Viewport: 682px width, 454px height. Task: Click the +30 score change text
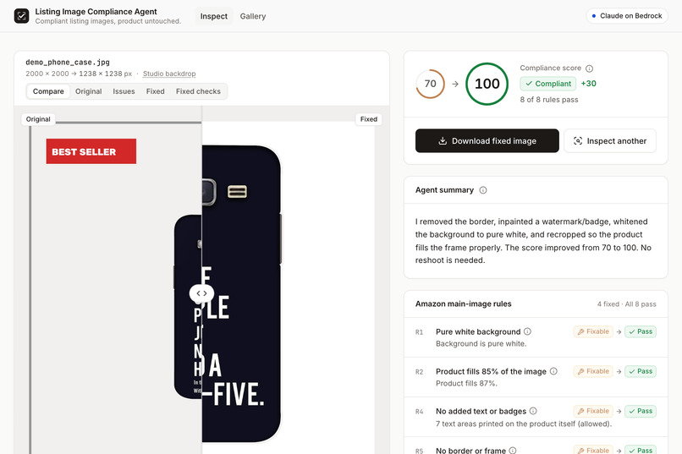point(588,84)
